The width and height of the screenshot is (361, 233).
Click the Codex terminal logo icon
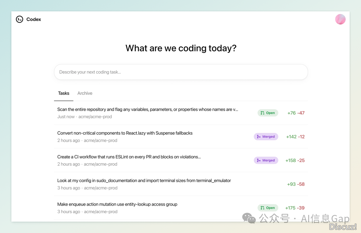click(x=19, y=19)
